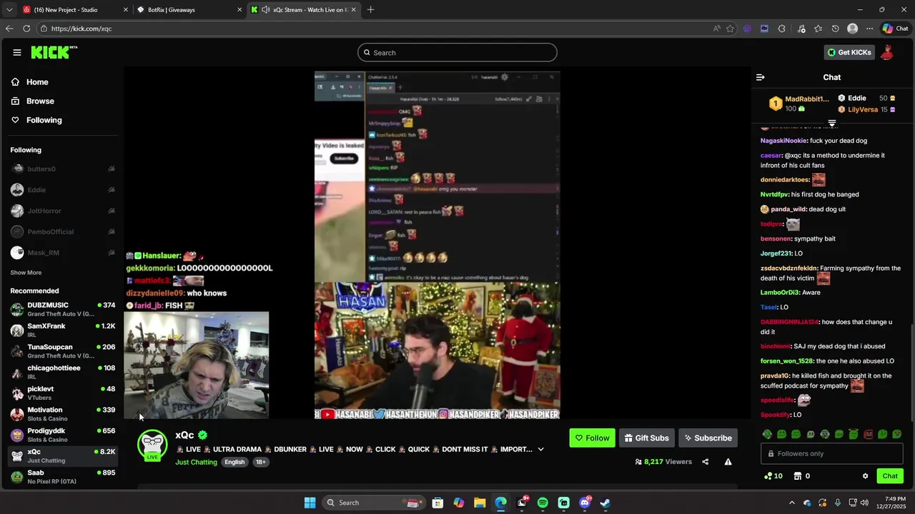
Task: Go to Home in sidebar
Action: 30,82
